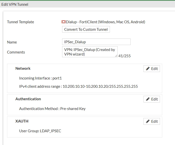Image resolution: width=175 pixels, height=145 pixels.
Task: Click the red FortiClient template icon
Action: pyautogui.click(x=64, y=22)
